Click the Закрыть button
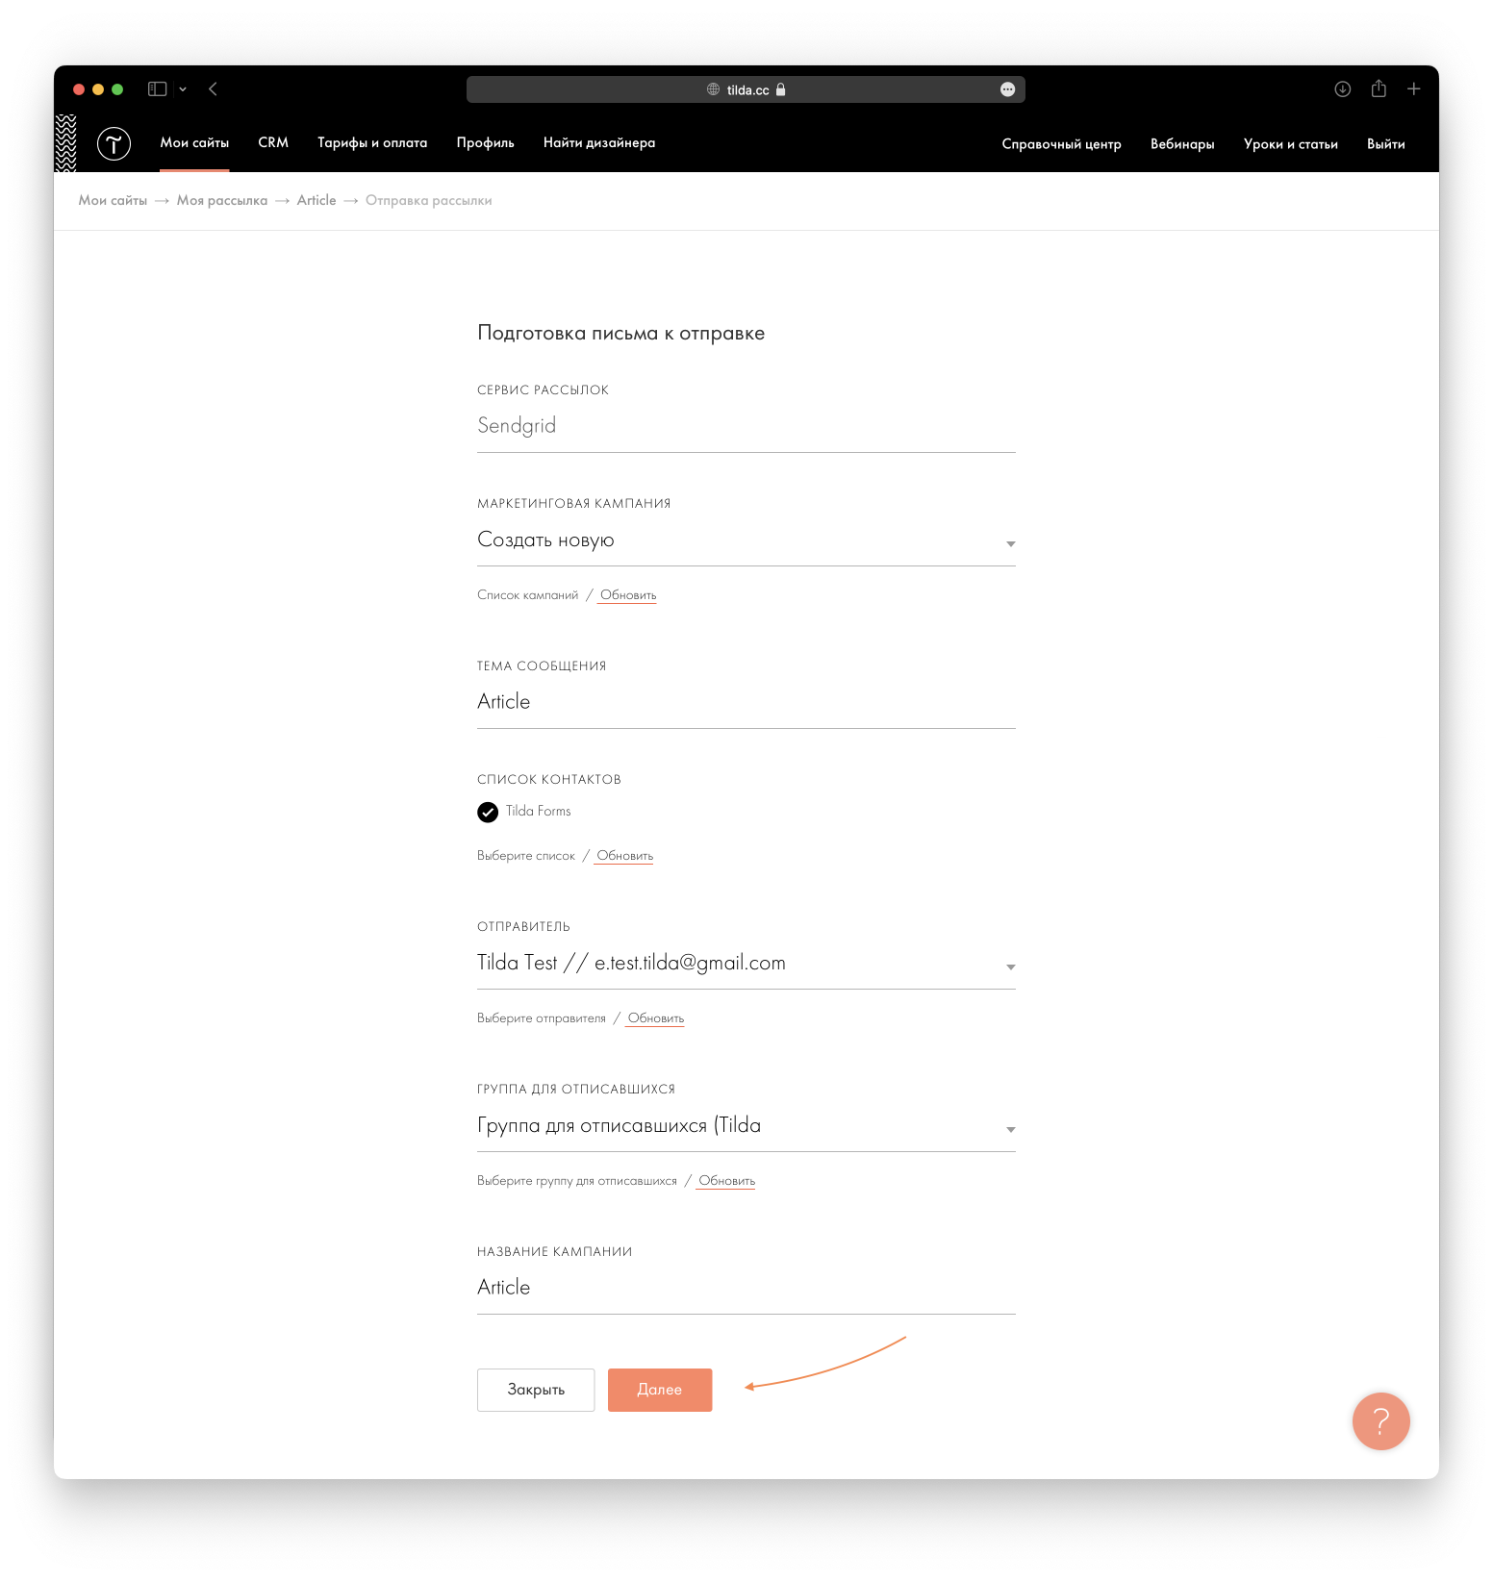 pyautogui.click(x=536, y=1390)
